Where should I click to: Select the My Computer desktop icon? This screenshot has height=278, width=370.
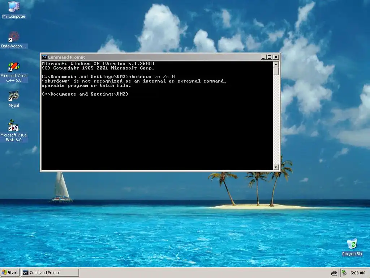[14, 10]
